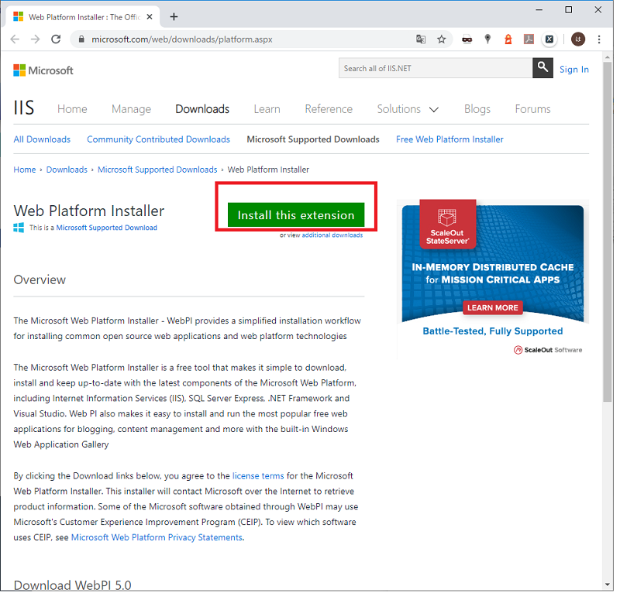Open the Manage nav item

click(131, 109)
